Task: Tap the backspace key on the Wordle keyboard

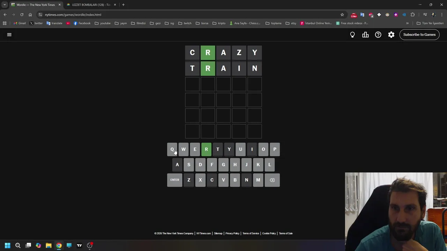Action: pos(272,180)
